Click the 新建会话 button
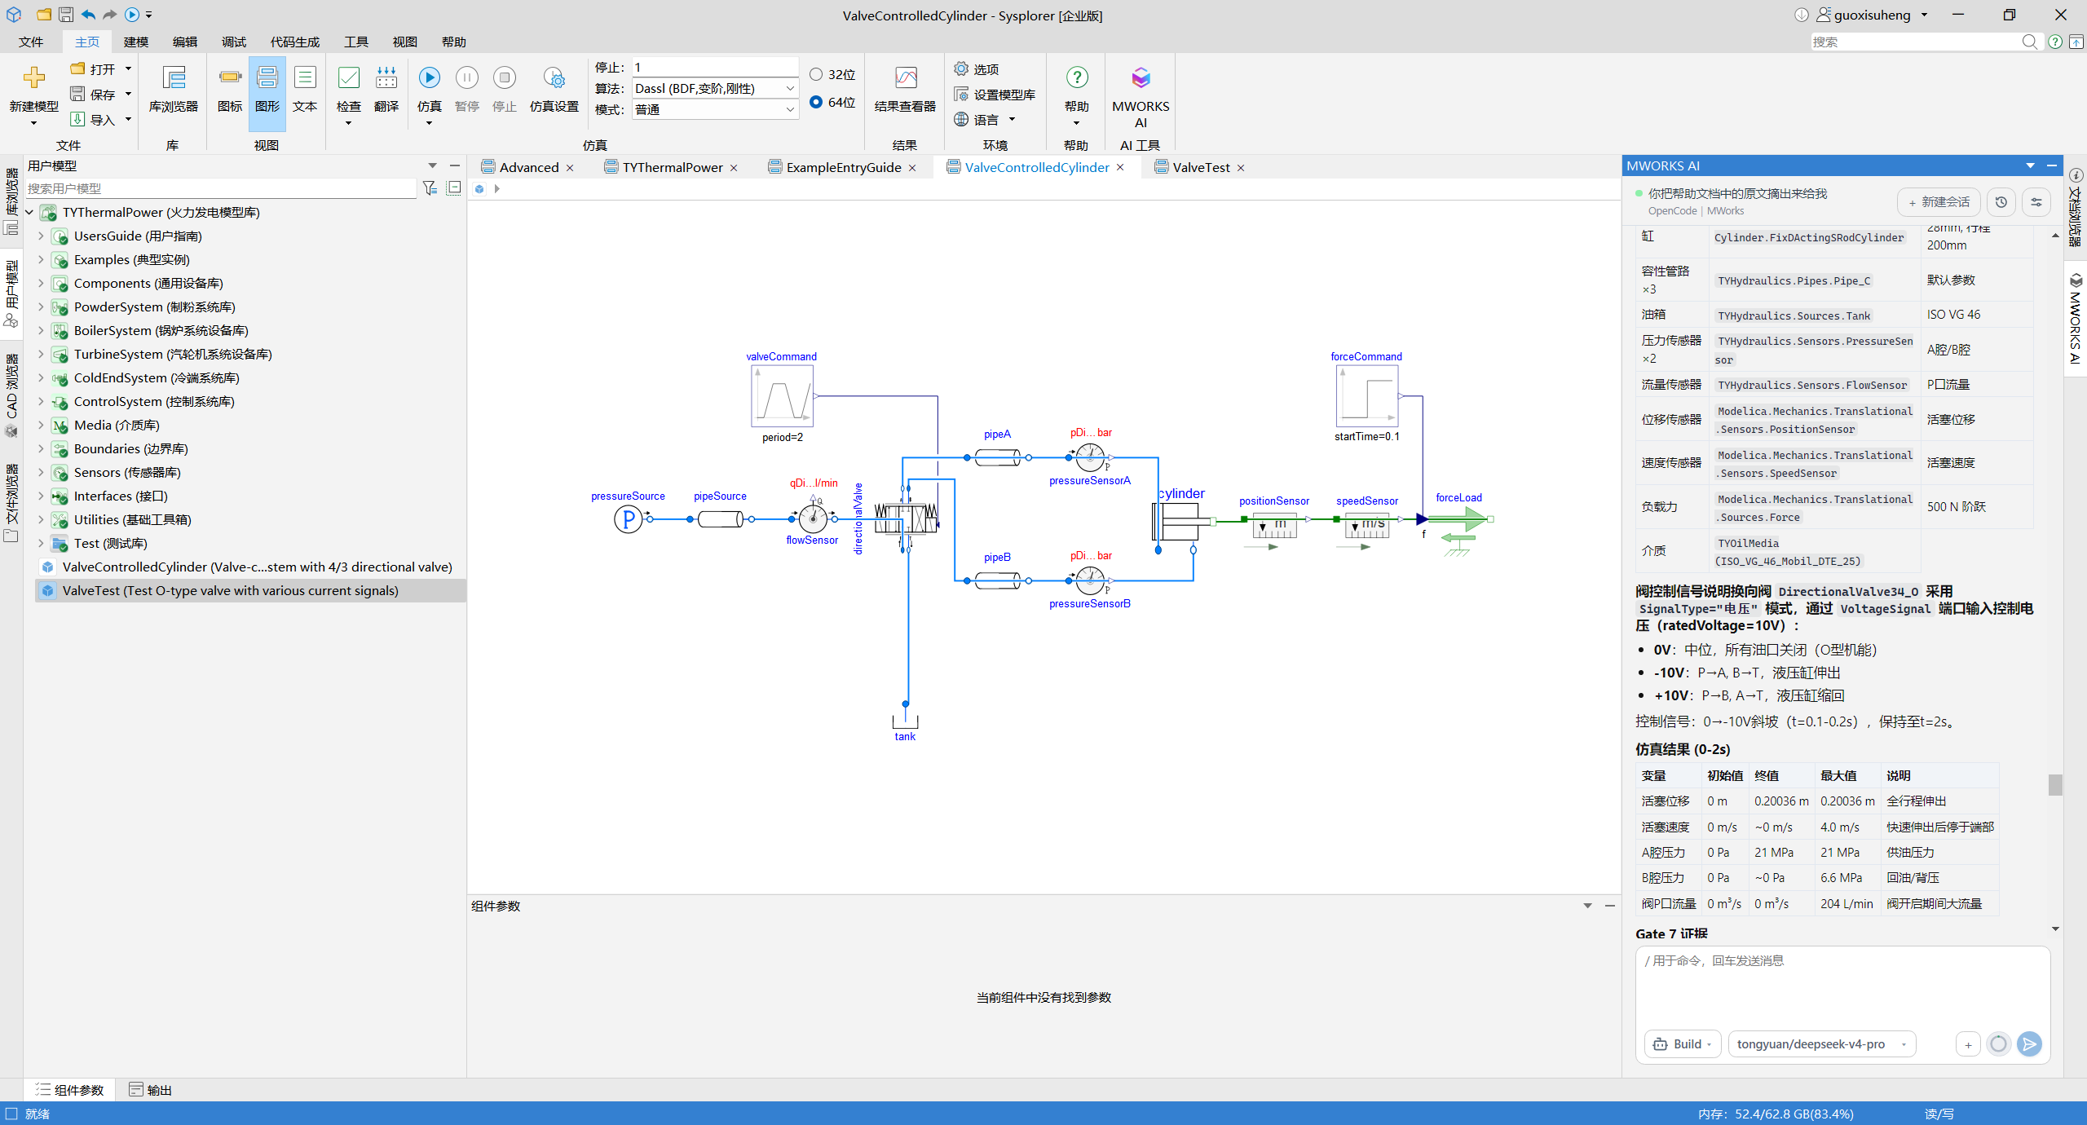The height and width of the screenshot is (1125, 2087). [1939, 202]
